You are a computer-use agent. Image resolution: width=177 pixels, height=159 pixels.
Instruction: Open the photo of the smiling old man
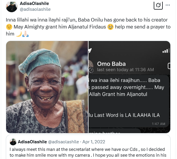[47, 87]
